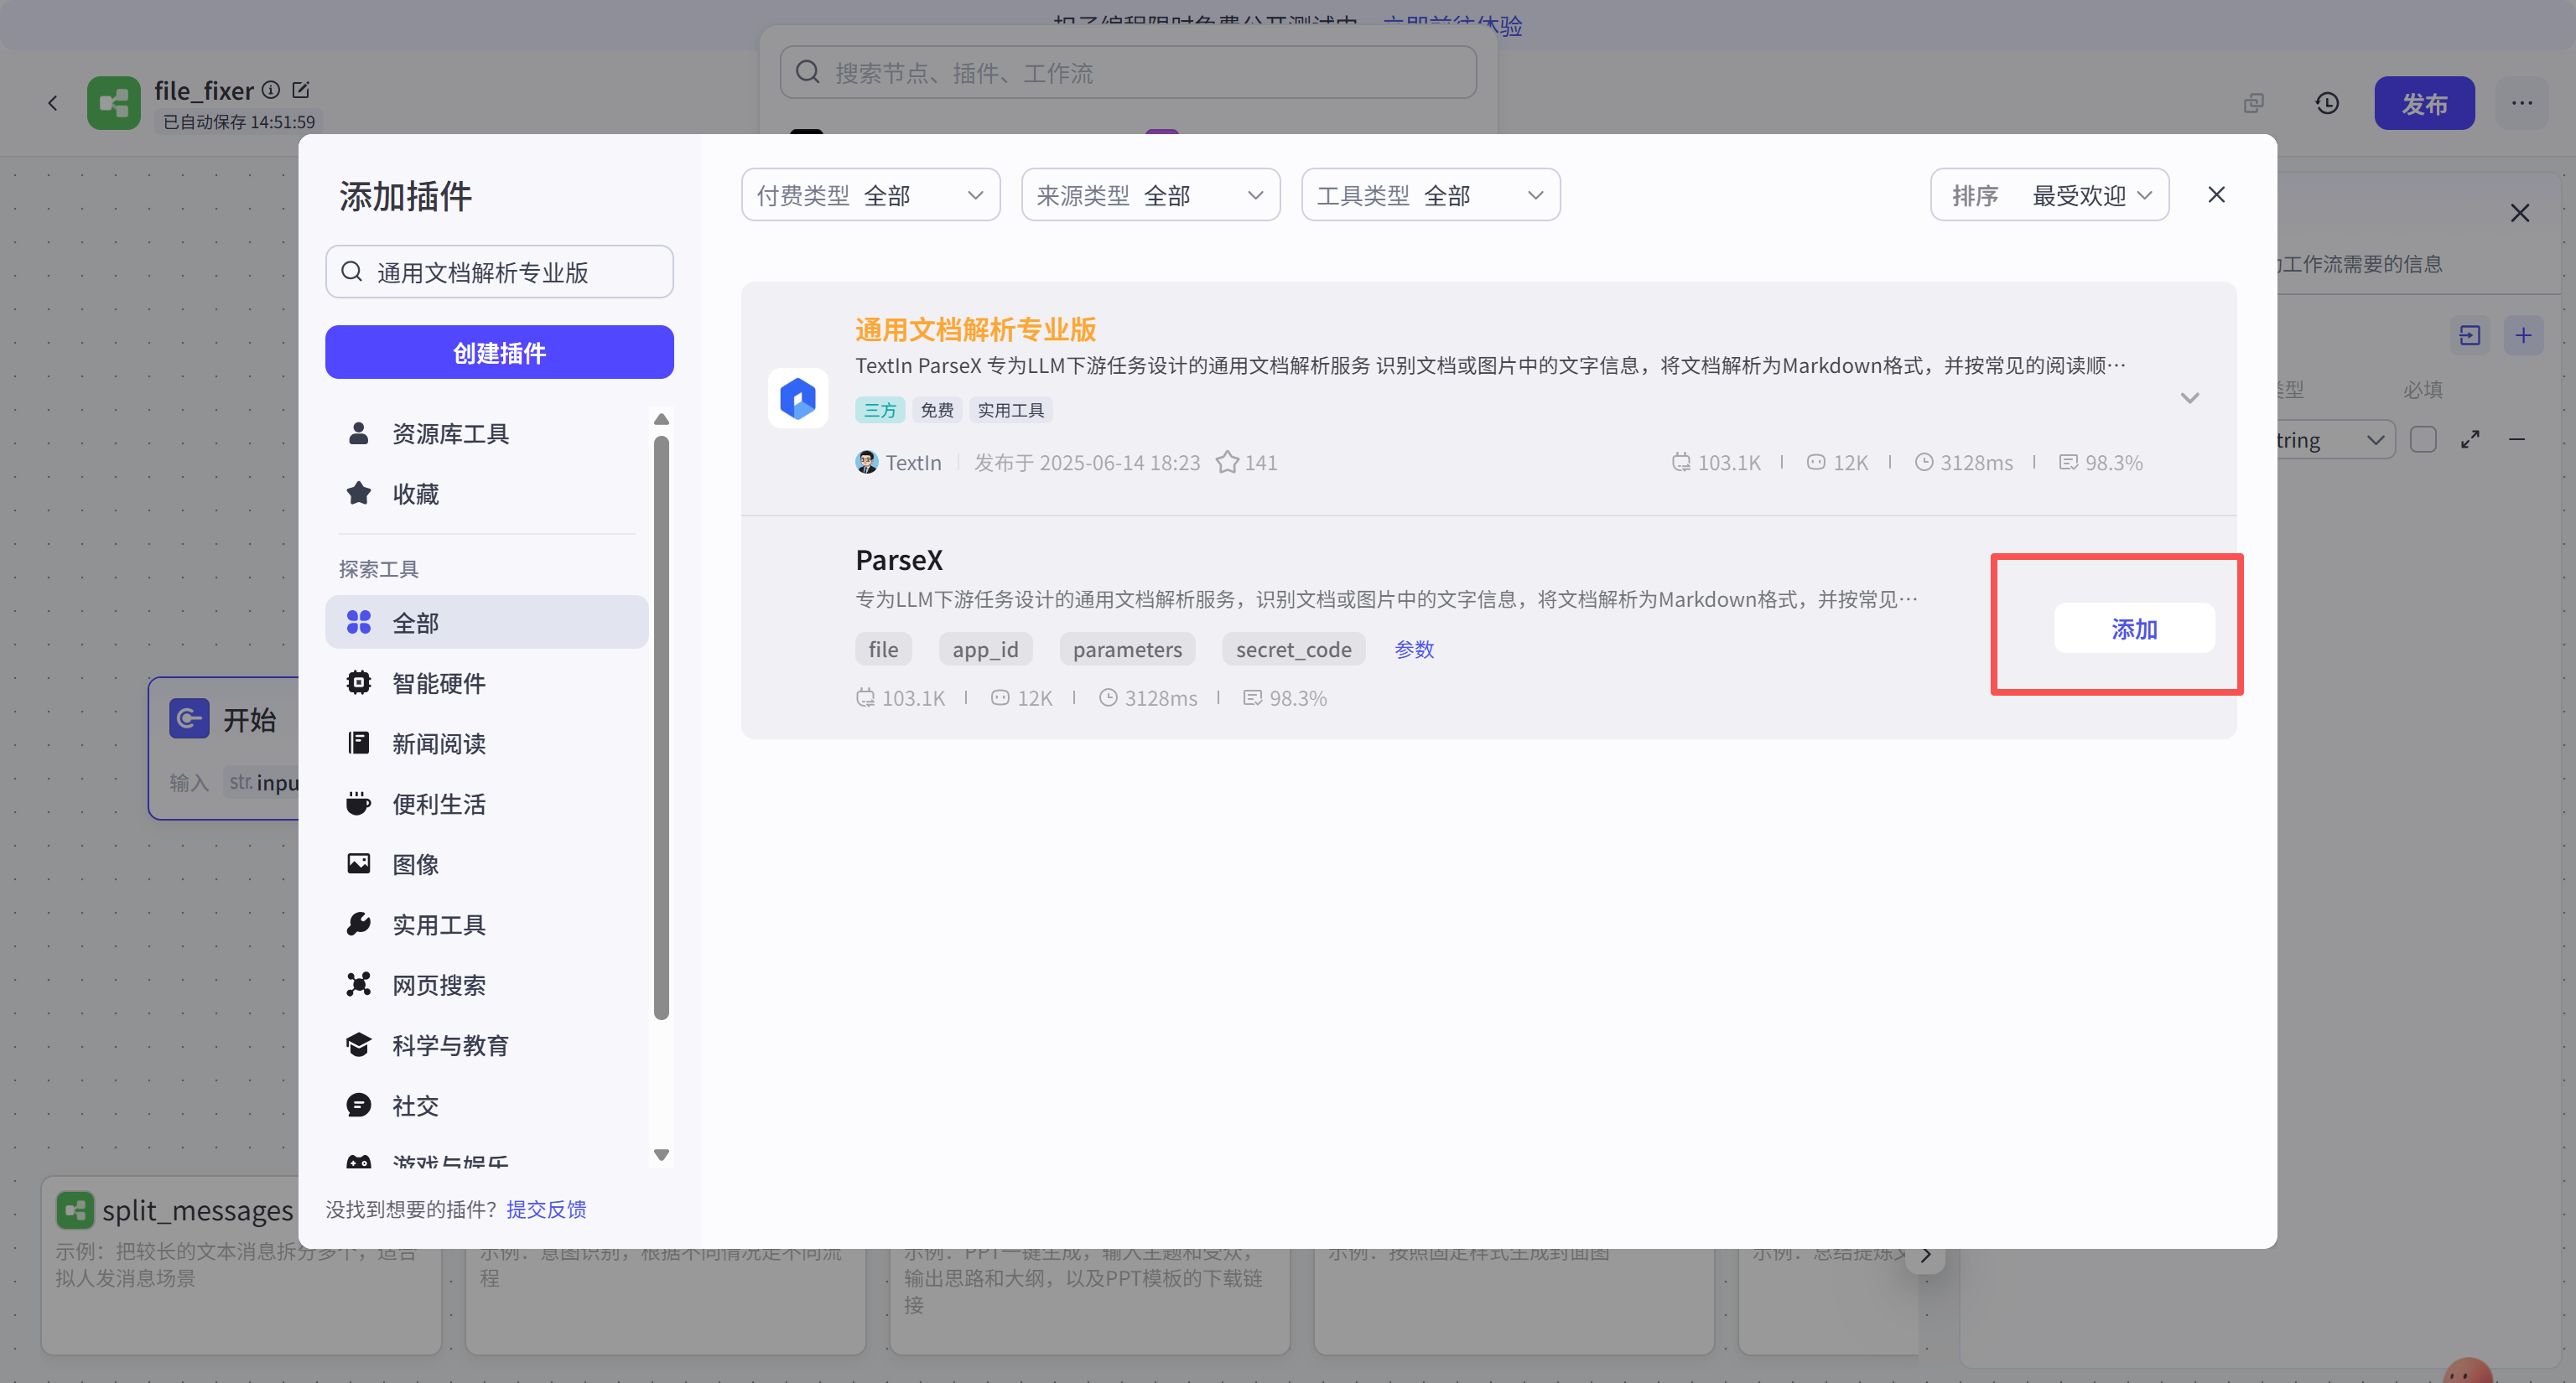Viewport: 2576px width, 1383px height.
Task: Collapse the 通用文档解析专业版 plugin chevron
Action: [2190, 399]
